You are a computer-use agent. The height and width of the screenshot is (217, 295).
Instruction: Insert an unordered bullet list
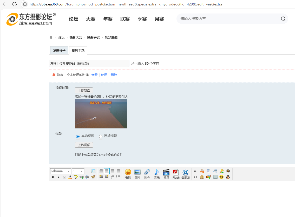pyautogui.click(x=118, y=177)
